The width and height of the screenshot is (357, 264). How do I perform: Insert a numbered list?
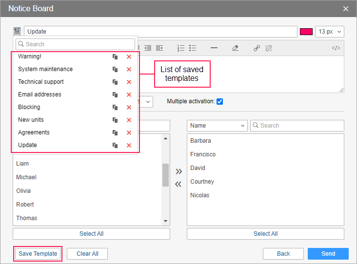tap(181, 48)
